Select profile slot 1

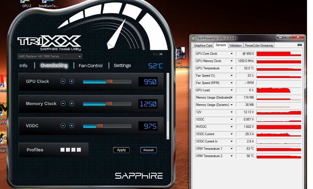tap(62, 150)
